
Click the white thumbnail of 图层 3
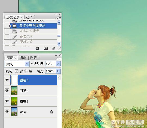click(x=14, y=80)
